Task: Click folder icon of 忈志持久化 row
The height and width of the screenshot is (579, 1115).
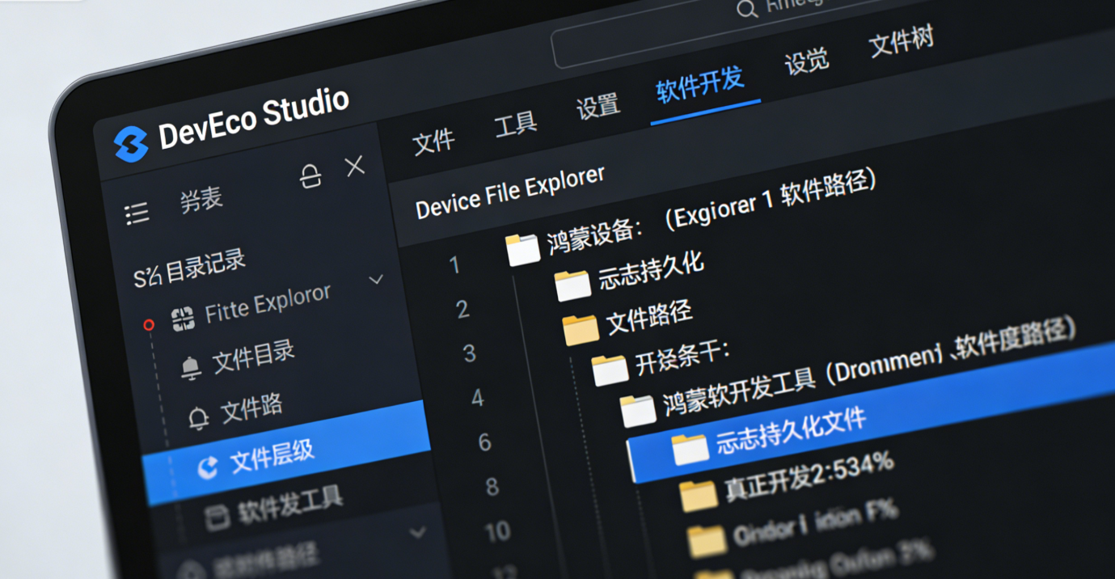Action: coord(572,285)
